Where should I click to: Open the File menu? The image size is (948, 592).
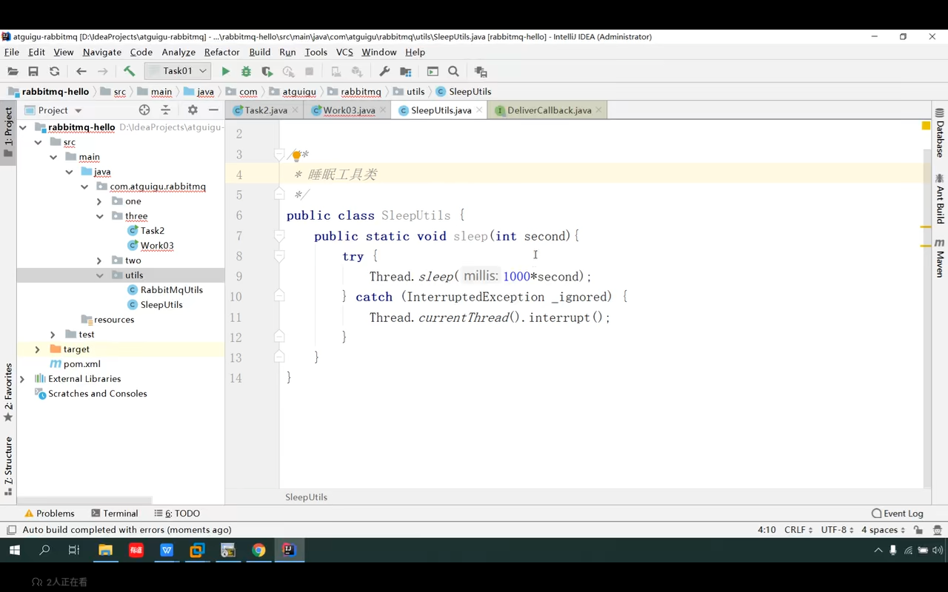pyautogui.click(x=12, y=52)
